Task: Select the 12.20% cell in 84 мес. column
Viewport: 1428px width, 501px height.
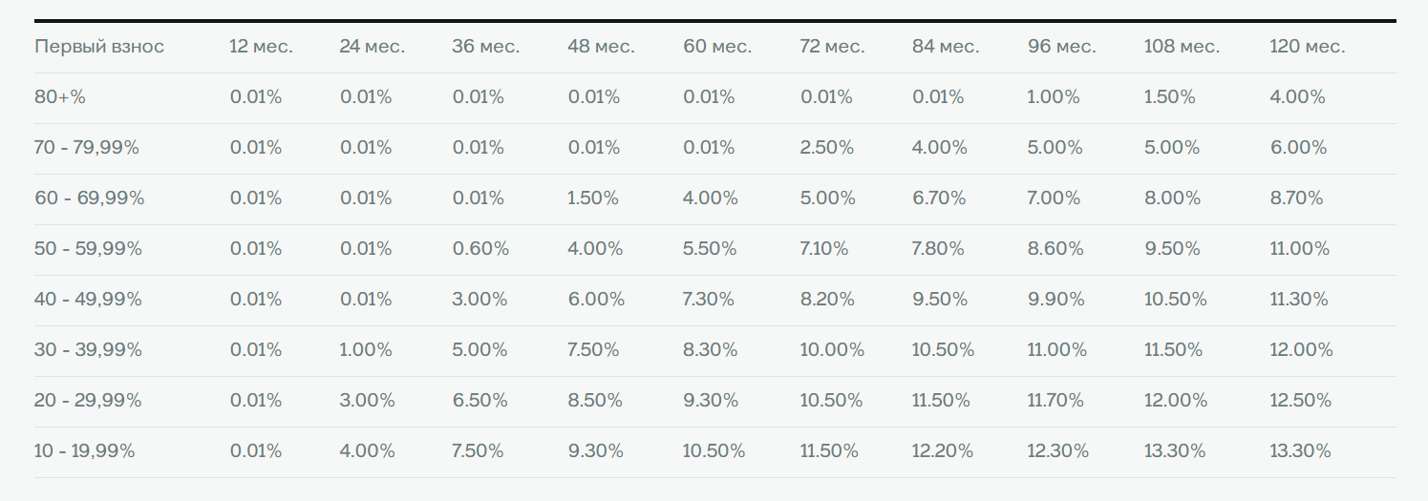Action: click(x=943, y=451)
